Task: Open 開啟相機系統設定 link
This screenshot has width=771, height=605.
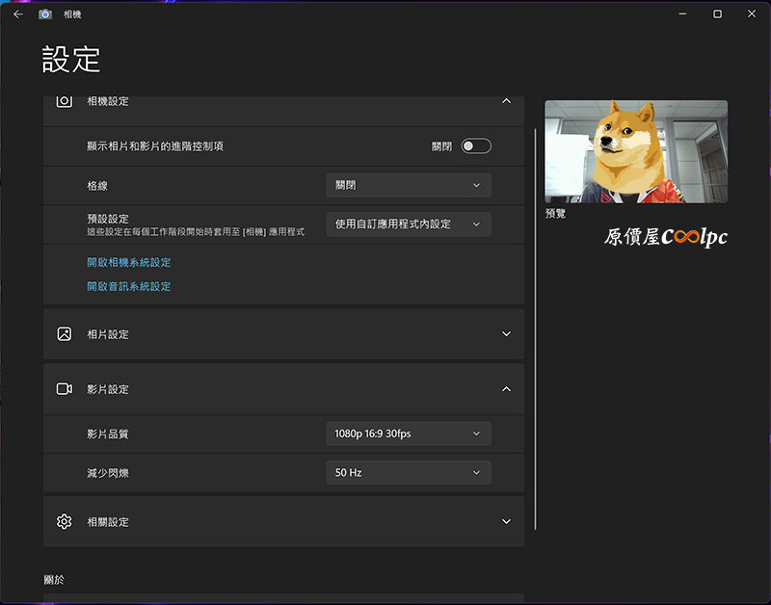Action: click(129, 262)
